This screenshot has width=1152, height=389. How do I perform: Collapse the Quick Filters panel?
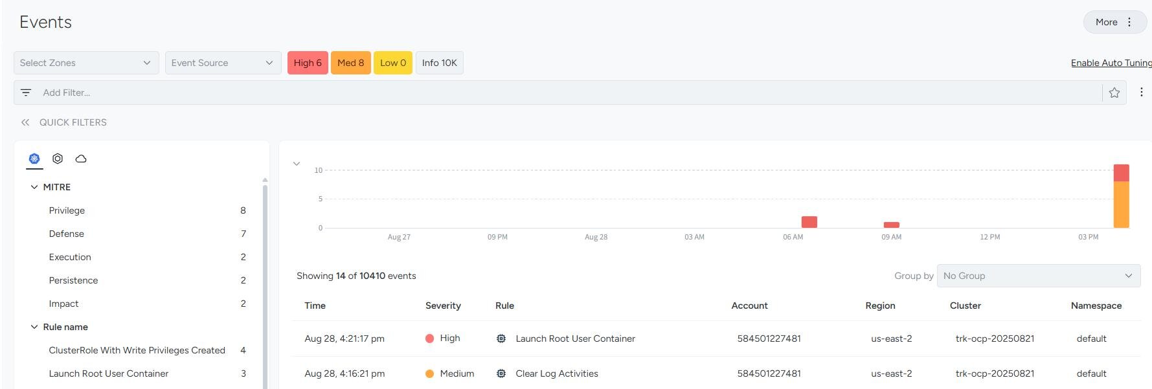[x=25, y=122]
